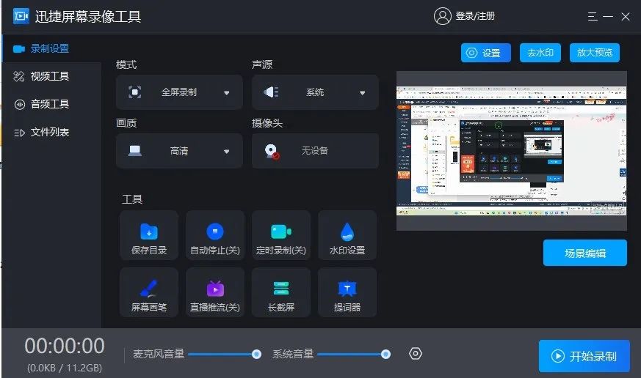Click the (0.0KB / 11.2GB) storage text
The height and width of the screenshot is (378, 641).
[x=65, y=368]
